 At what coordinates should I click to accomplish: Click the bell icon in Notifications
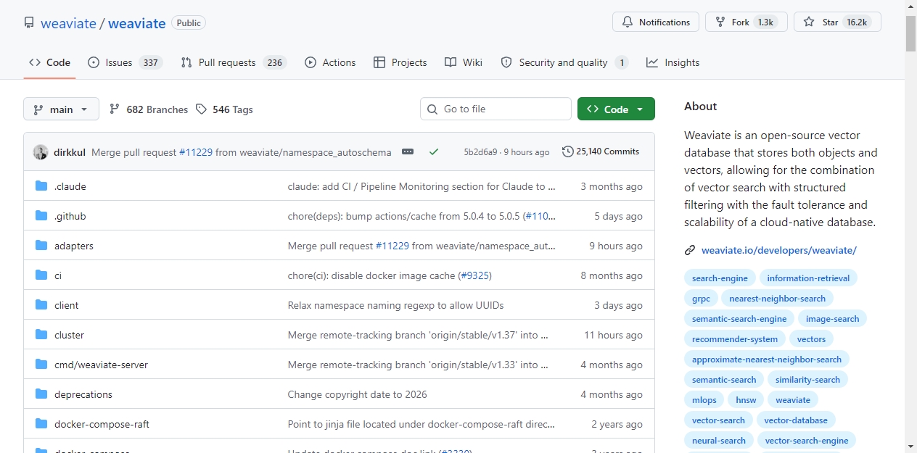pos(628,22)
